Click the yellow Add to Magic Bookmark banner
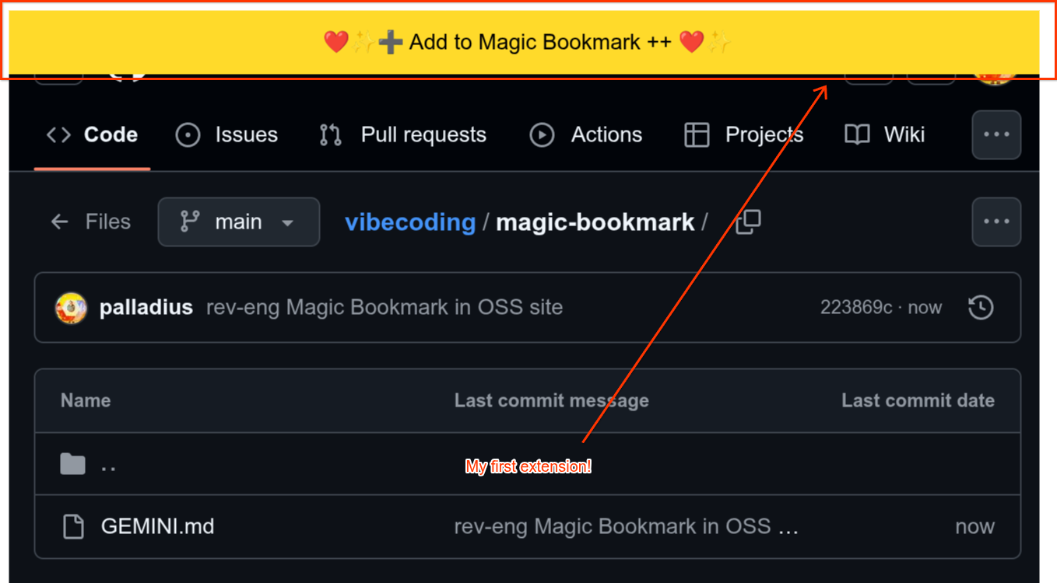The width and height of the screenshot is (1057, 583). [528, 42]
